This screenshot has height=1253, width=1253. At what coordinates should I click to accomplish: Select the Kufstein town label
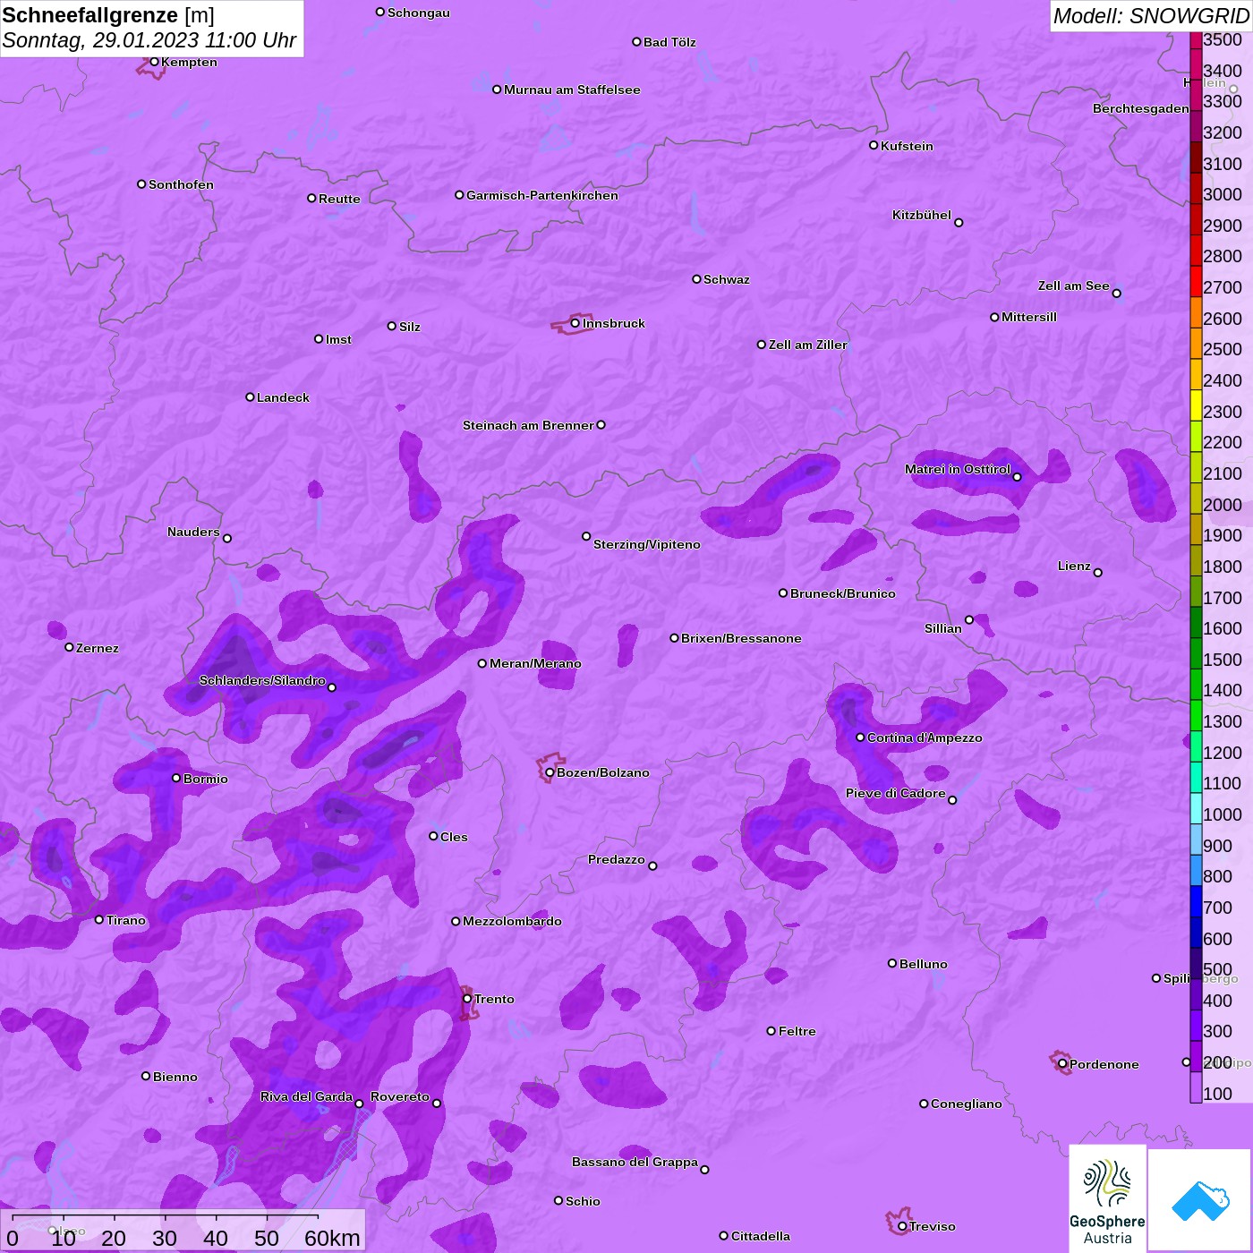click(x=907, y=146)
